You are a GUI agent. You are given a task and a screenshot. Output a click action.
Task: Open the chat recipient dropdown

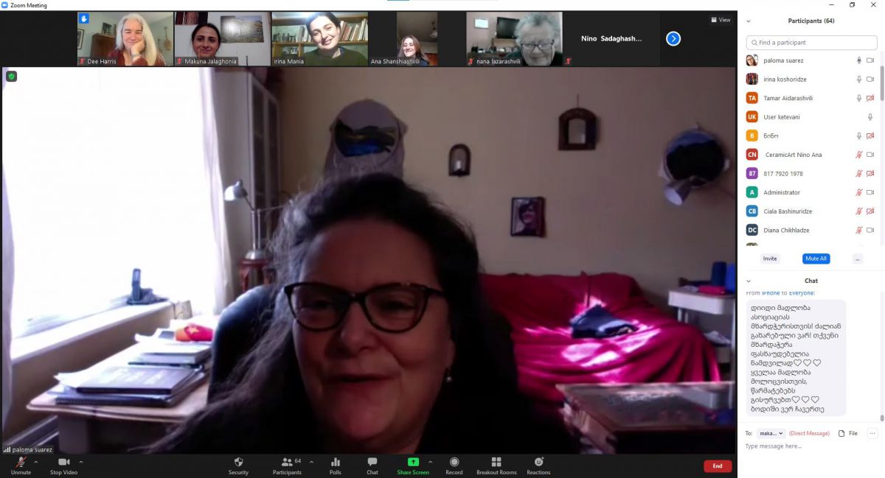771,433
